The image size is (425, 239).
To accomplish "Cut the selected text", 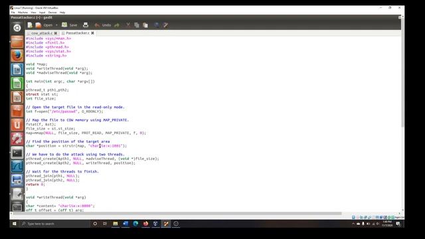I will pyautogui.click(x=128, y=25).
